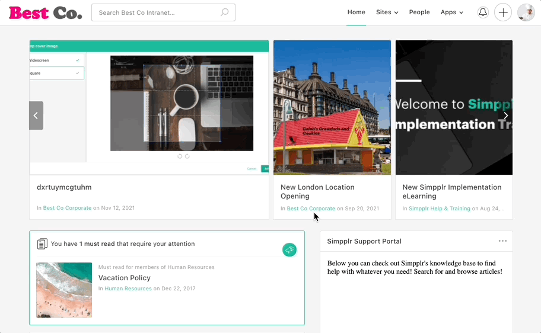Viewport: 541px width, 333px height.
Task: Focus the Search Best Co Intranet field
Action: [x=163, y=12]
